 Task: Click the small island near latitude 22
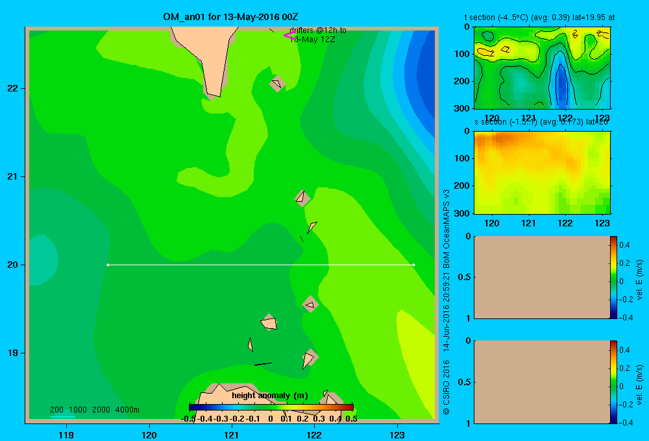277,83
